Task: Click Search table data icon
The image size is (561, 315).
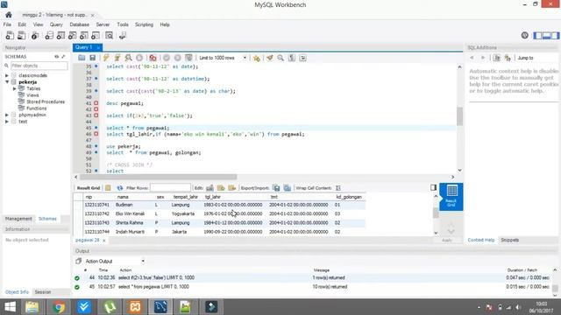Action: [109, 35]
